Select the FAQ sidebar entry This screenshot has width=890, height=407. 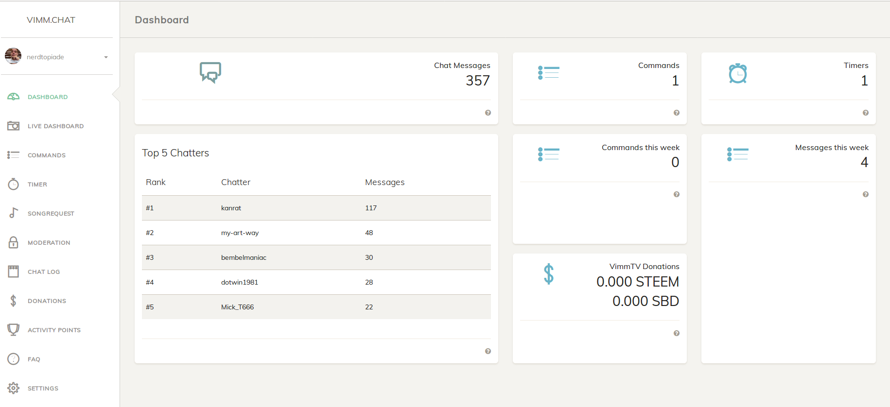[x=34, y=359]
